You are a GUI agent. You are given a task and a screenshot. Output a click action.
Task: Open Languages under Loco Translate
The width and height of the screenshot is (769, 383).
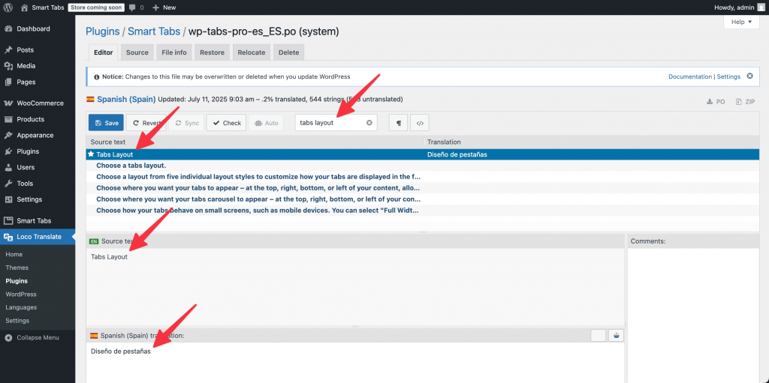click(x=21, y=307)
